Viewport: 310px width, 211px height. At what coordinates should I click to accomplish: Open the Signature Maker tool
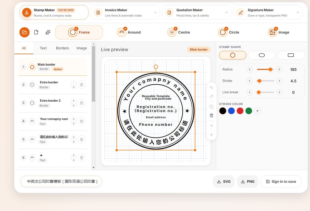tap(268, 12)
